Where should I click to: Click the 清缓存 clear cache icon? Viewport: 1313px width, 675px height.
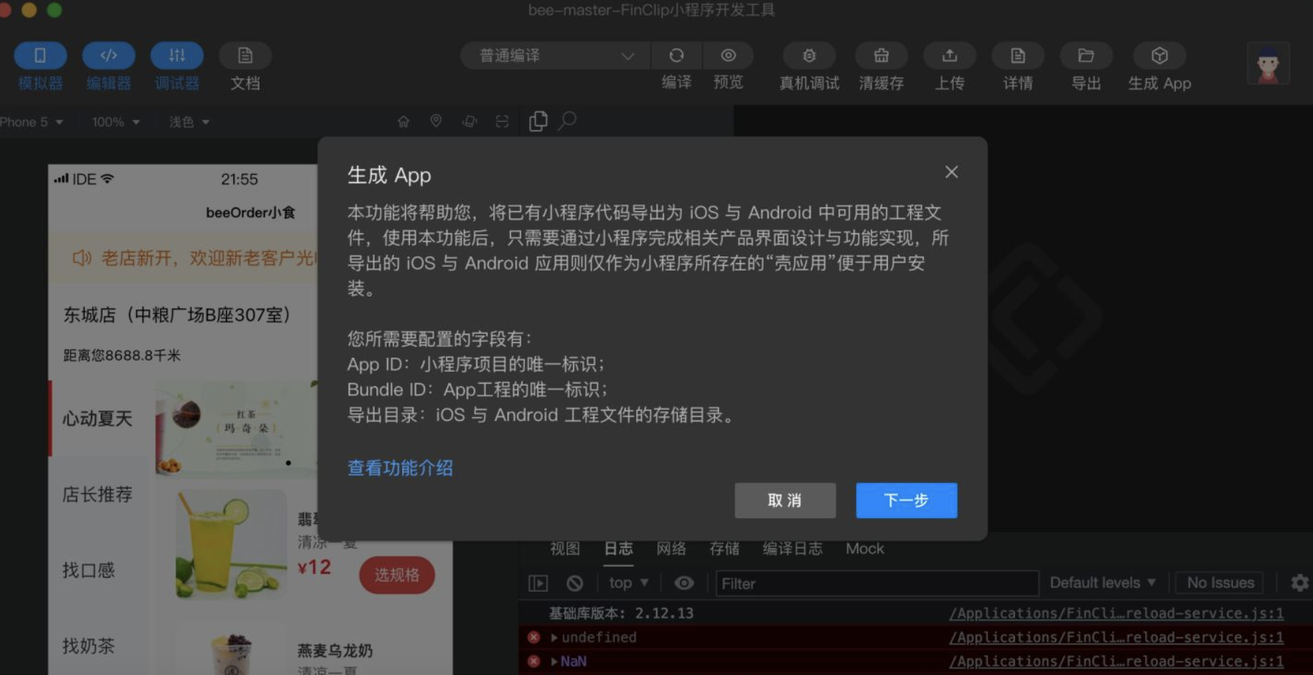881,56
